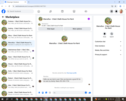Open the Home feed icon
Image resolution: width=126 pixels, height=101 pixels.
click(39, 11)
